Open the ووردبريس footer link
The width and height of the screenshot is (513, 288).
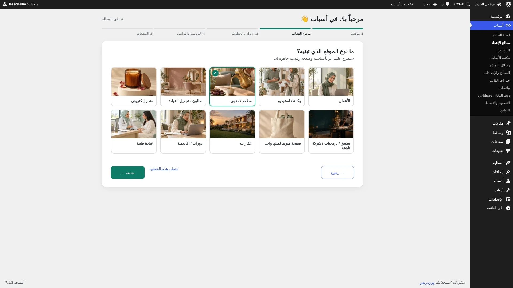(427, 282)
